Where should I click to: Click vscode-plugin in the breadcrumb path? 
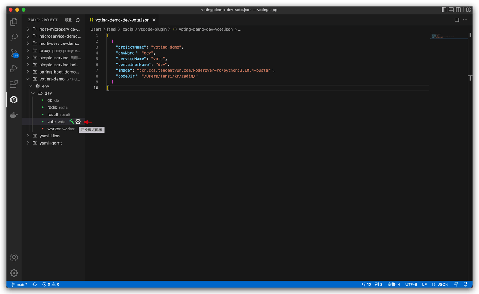pos(152,29)
